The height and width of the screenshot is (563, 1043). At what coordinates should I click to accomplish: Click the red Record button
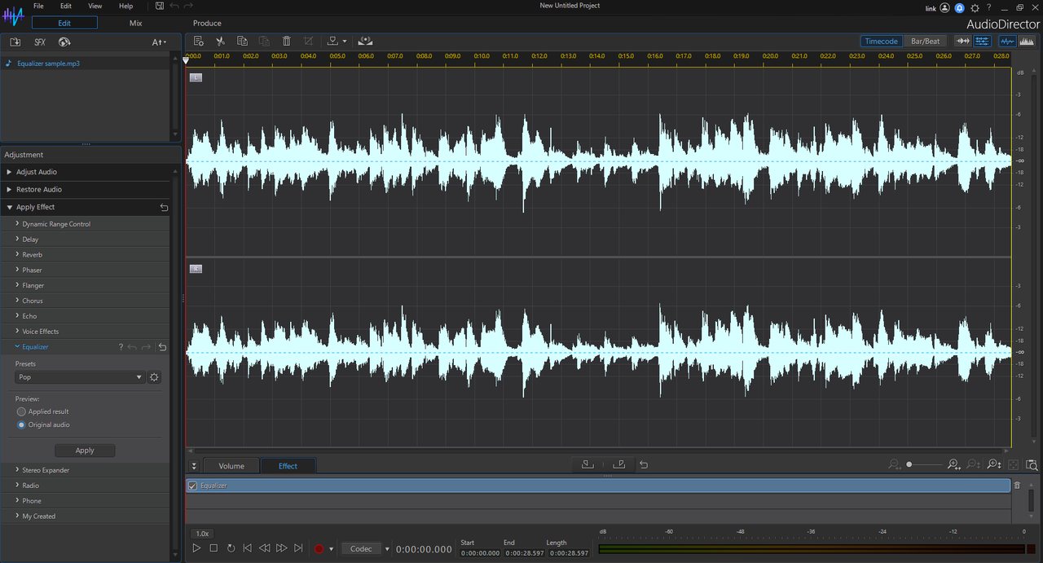pyautogui.click(x=319, y=548)
